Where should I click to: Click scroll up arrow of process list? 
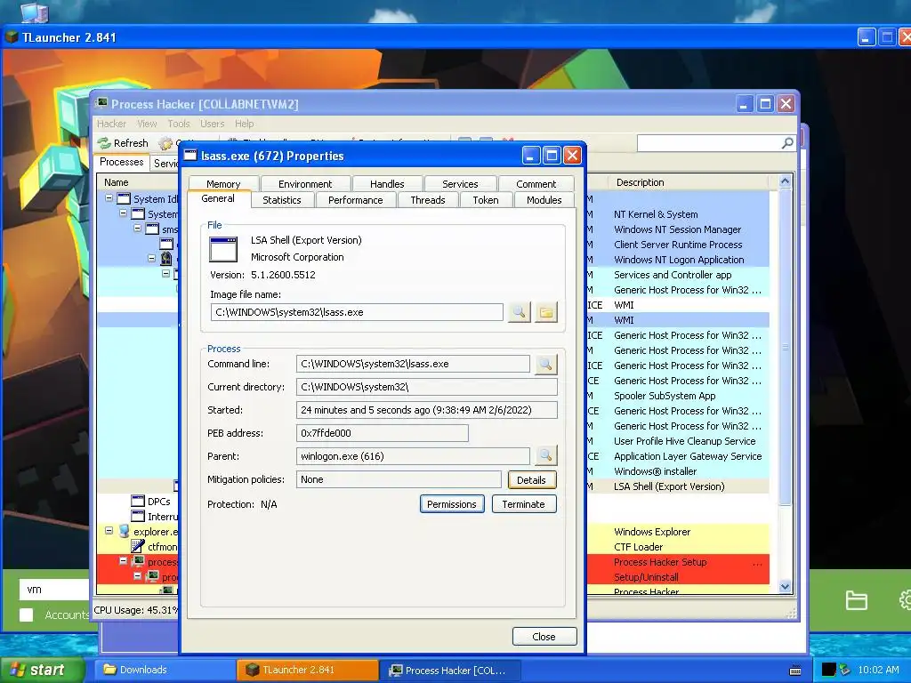pyautogui.click(x=785, y=181)
